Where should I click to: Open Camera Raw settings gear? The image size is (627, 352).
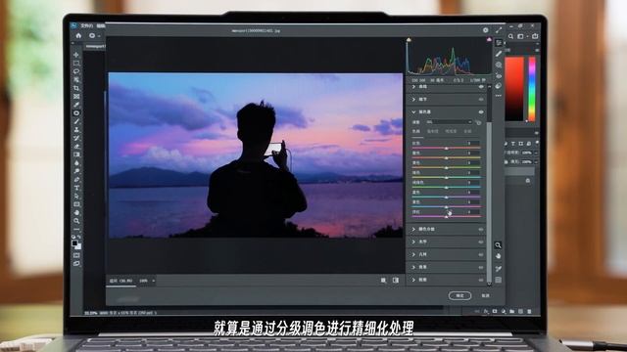486,30
